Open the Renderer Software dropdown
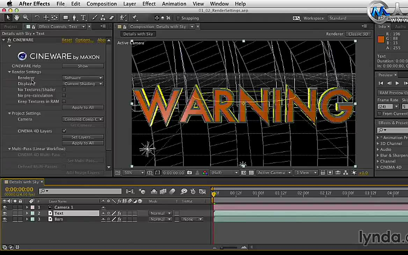 [x=83, y=78]
